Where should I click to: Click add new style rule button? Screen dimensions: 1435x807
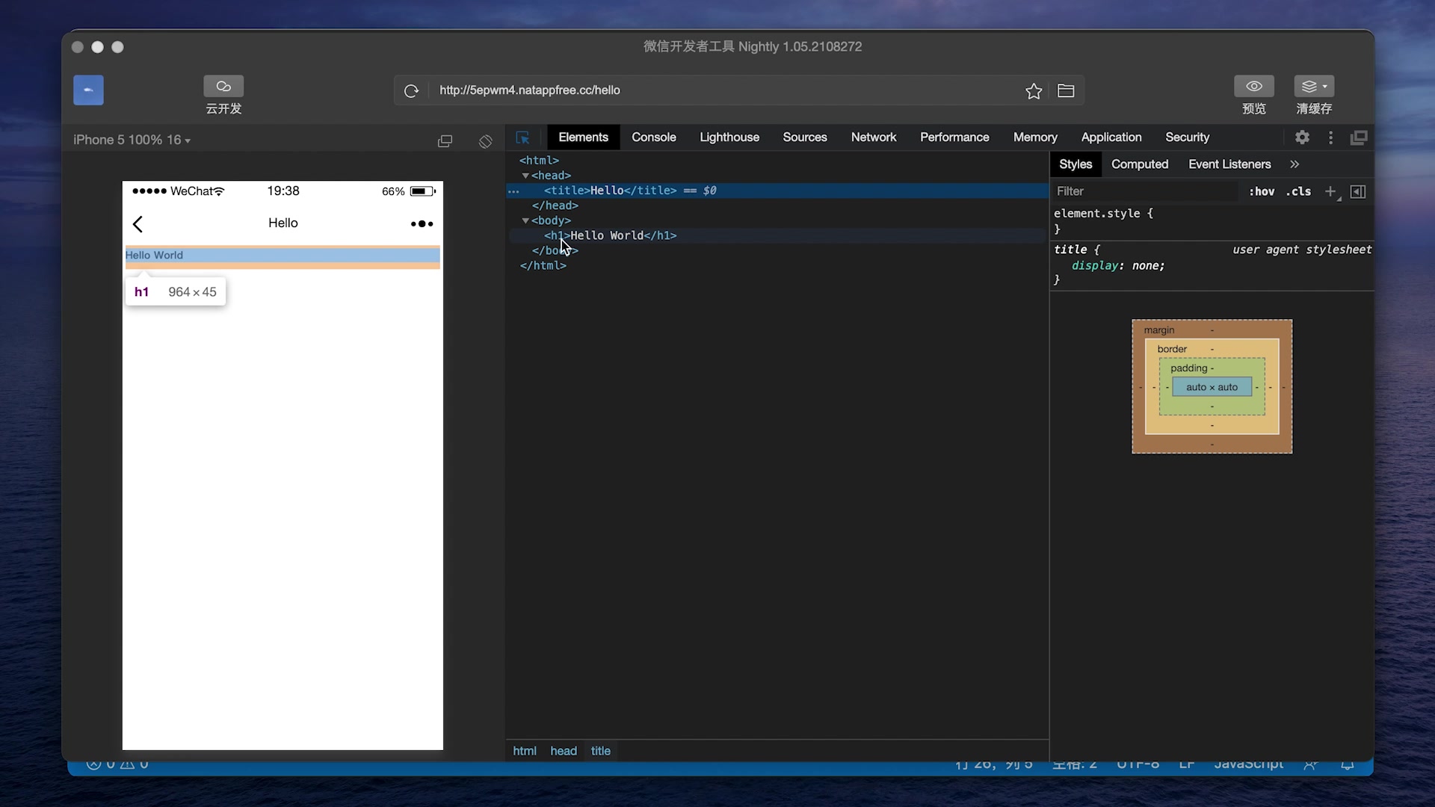(1330, 191)
